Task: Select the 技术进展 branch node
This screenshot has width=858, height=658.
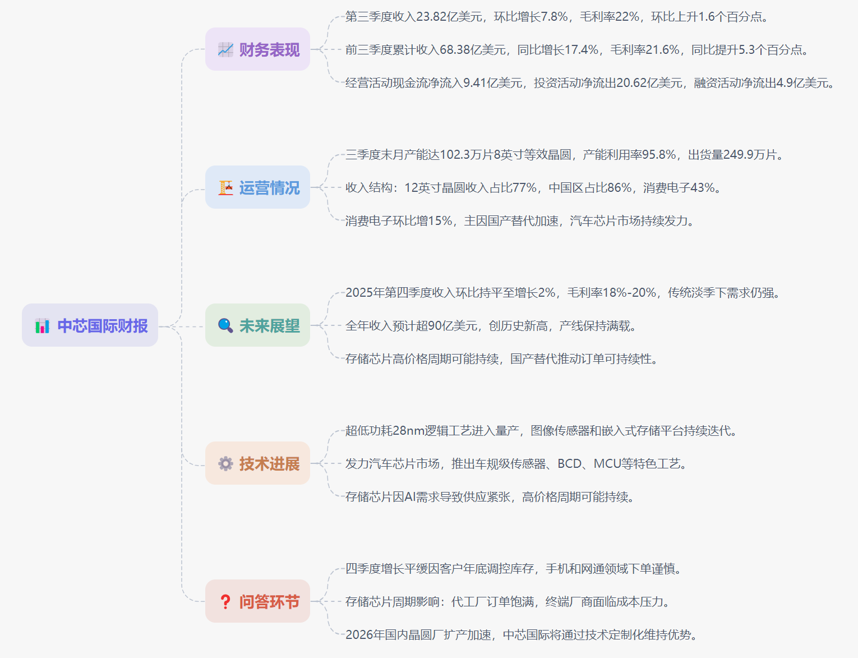Action: (269, 464)
